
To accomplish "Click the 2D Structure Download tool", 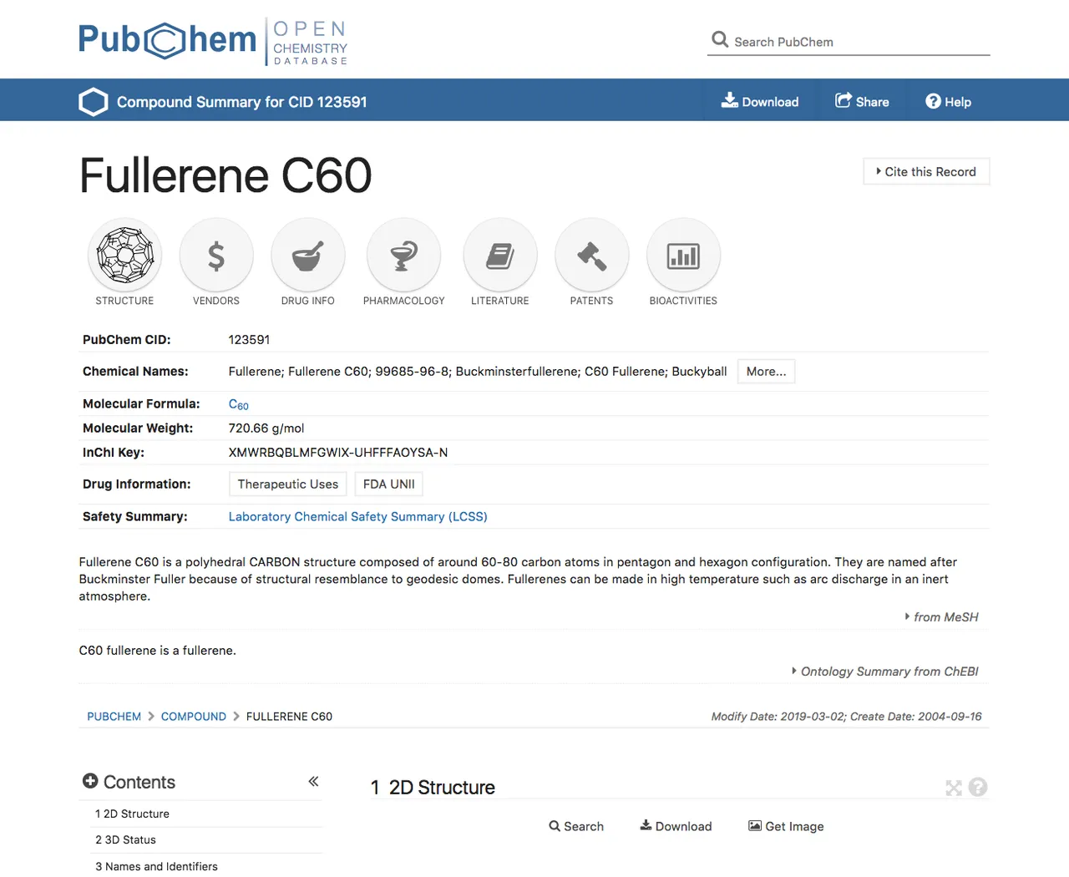I will pos(676,826).
